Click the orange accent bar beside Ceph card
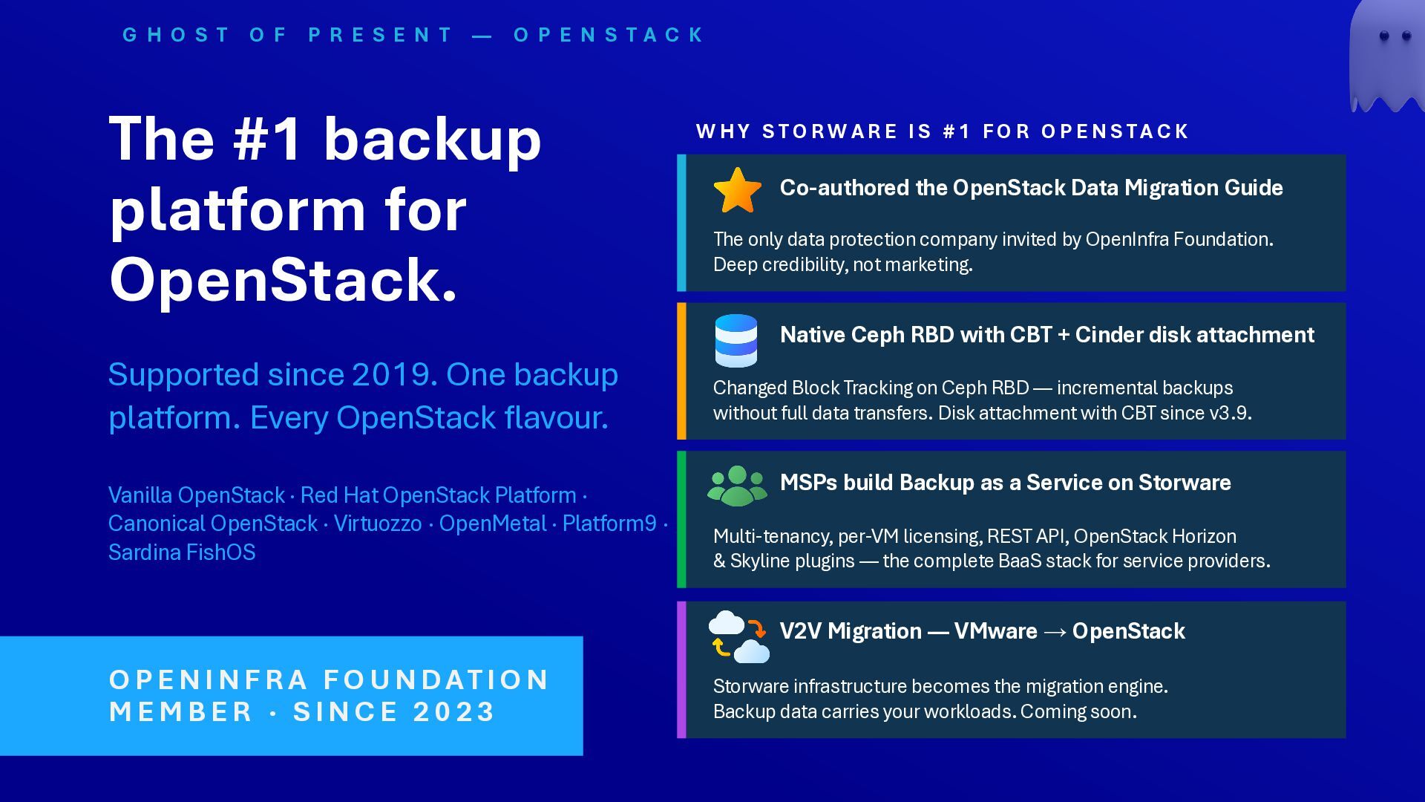The height and width of the screenshot is (802, 1425). 681,371
